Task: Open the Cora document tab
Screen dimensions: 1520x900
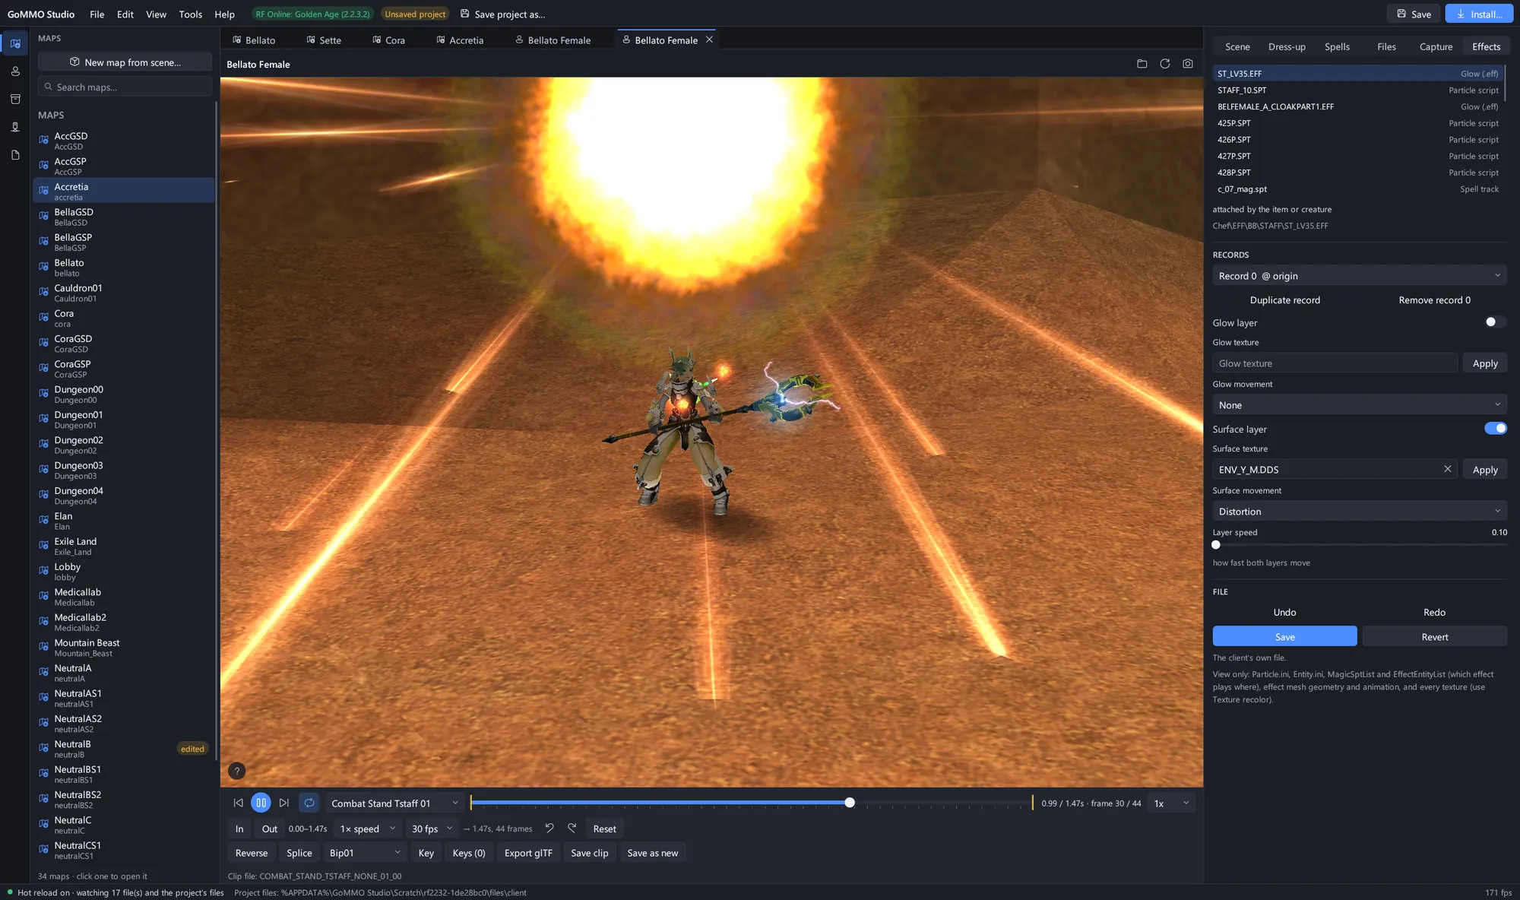Action: click(388, 40)
